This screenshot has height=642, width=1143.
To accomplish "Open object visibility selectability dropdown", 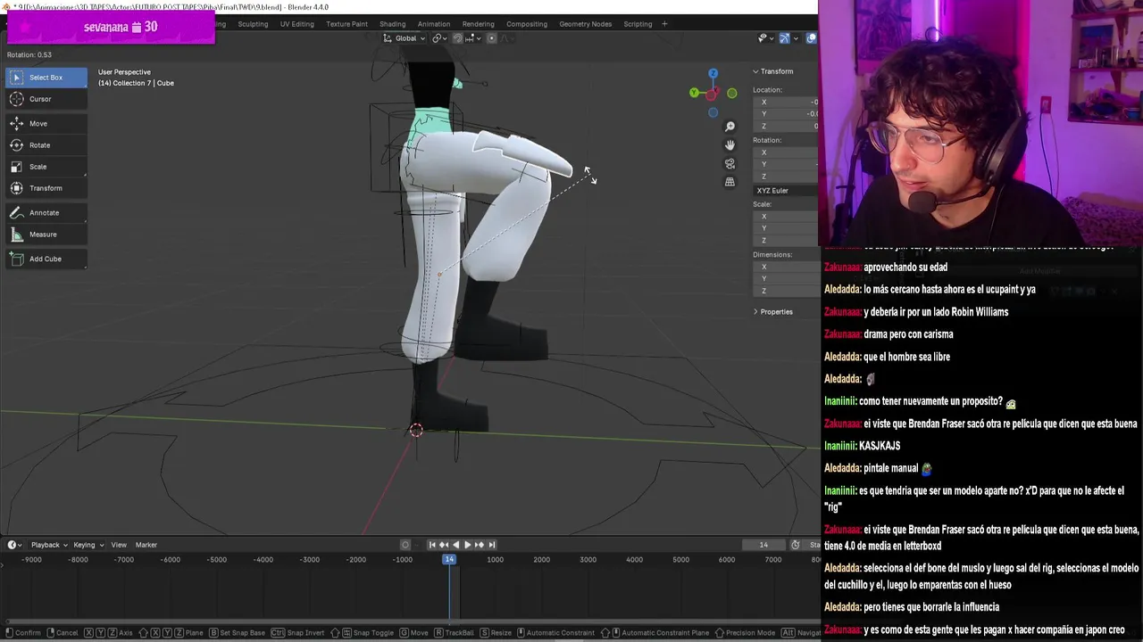I will pos(764,38).
